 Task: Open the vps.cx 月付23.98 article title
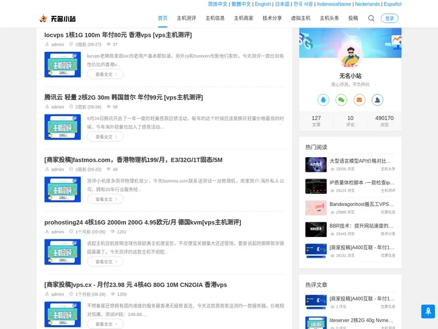pos(136,285)
